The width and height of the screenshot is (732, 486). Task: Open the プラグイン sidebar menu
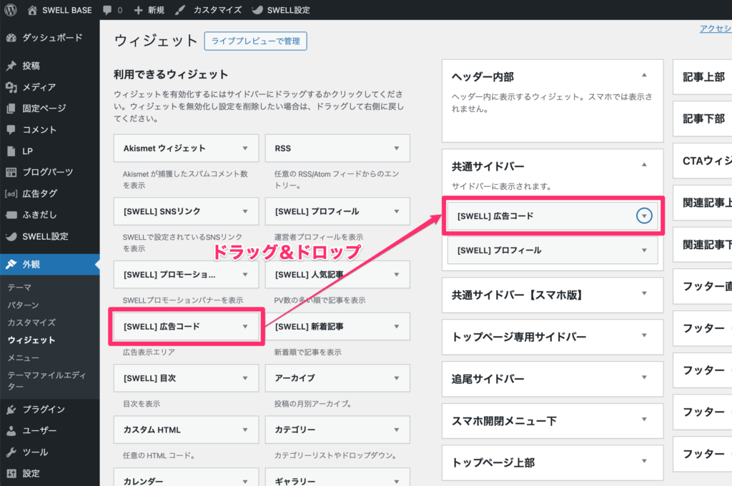pos(43,410)
